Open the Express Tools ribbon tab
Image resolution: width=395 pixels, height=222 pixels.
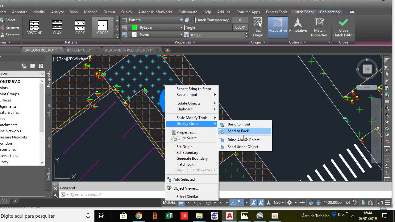[276, 12]
